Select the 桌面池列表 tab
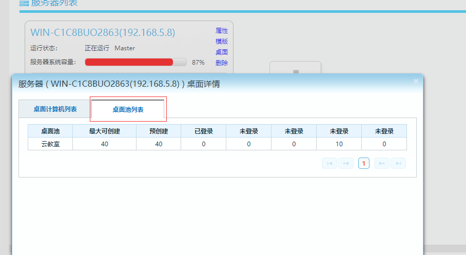This screenshot has height=255, width=466. pos(128,109)
